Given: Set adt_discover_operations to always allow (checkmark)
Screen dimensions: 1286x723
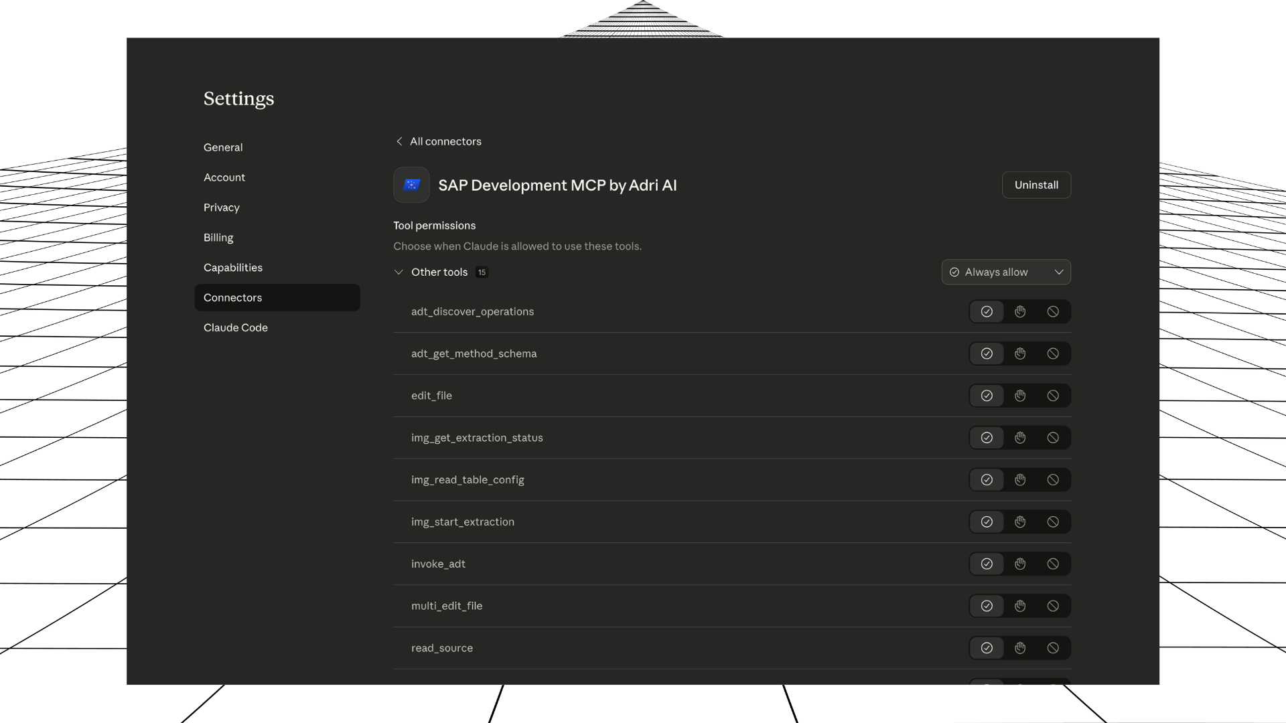Looking at the screenshot, I should [987, 311].
